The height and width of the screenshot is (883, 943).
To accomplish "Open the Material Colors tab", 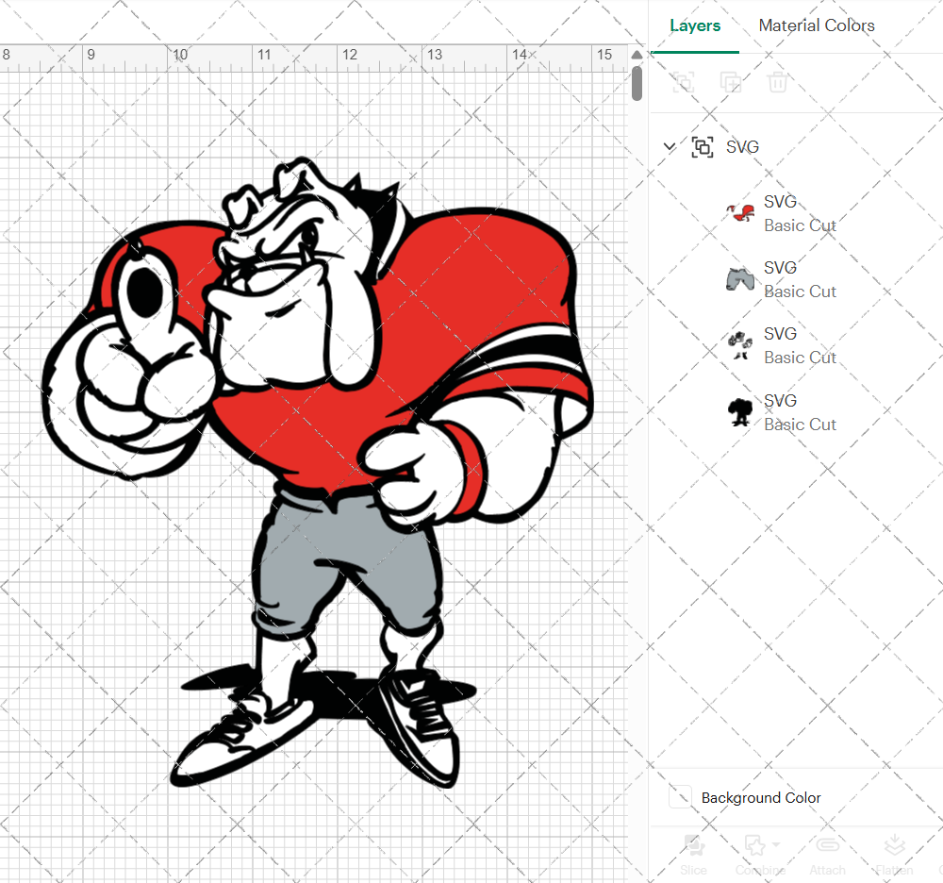I will 816,25.
